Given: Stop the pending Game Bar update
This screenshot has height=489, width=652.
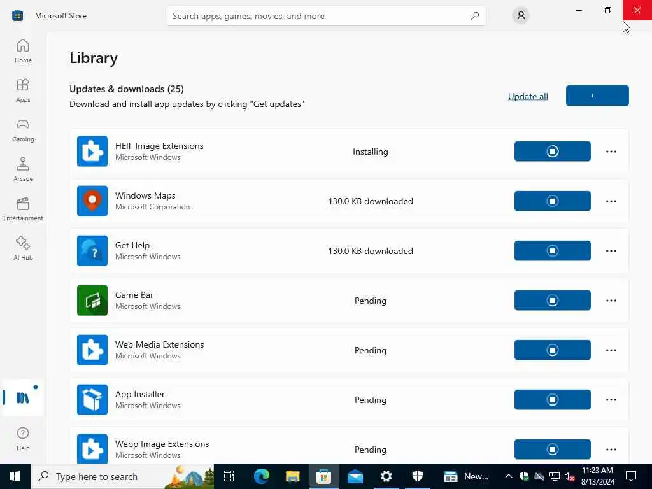Looking at the screenshot, I should pyautogui.click(x=552, y=301).
